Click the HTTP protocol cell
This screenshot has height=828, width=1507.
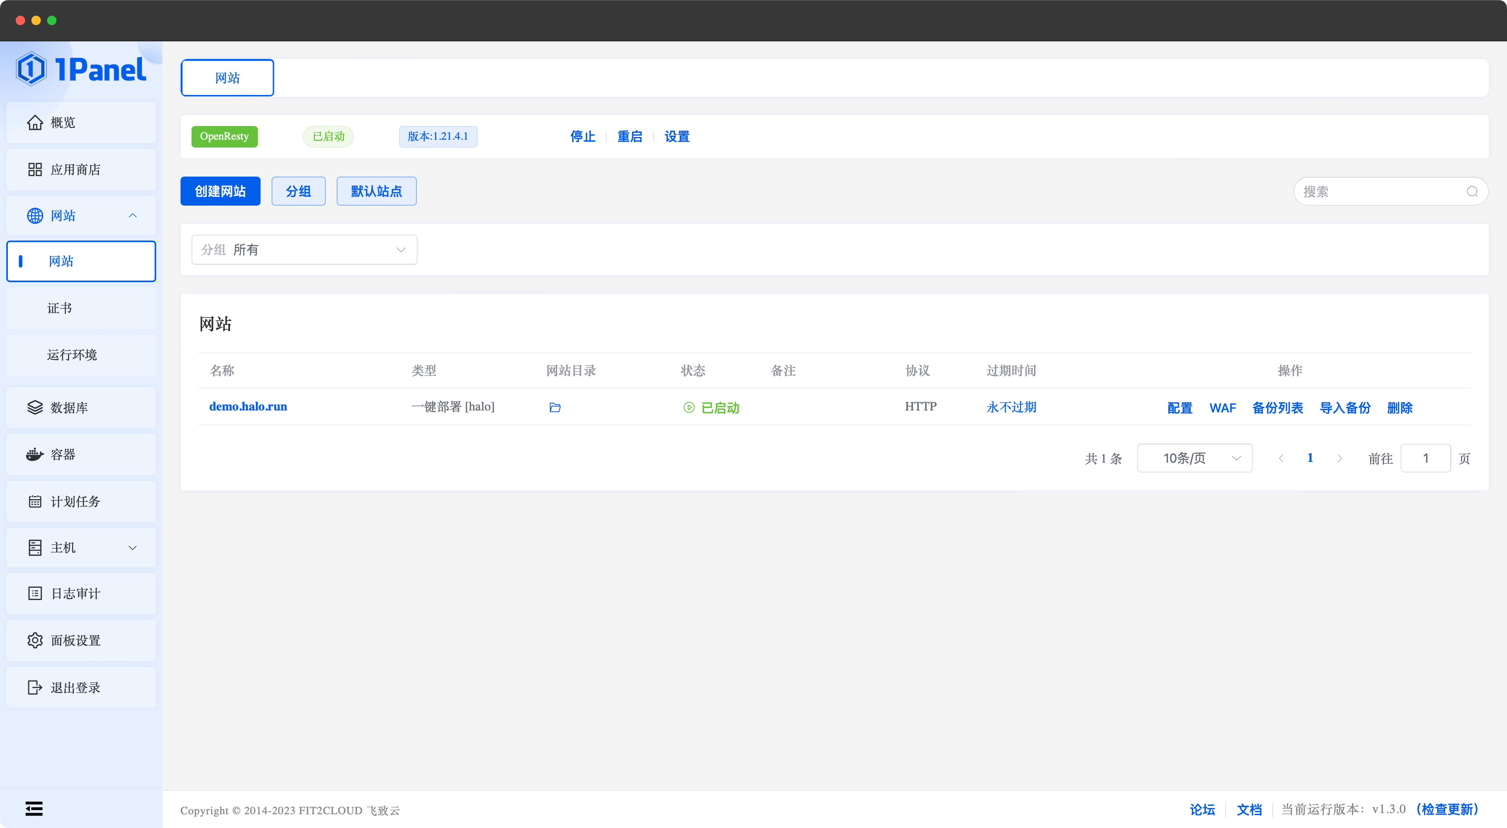click(920, 406)
